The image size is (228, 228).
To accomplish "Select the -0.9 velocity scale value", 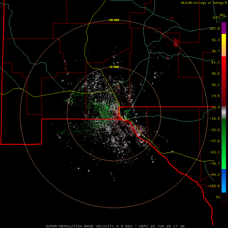I will point(216,107).
